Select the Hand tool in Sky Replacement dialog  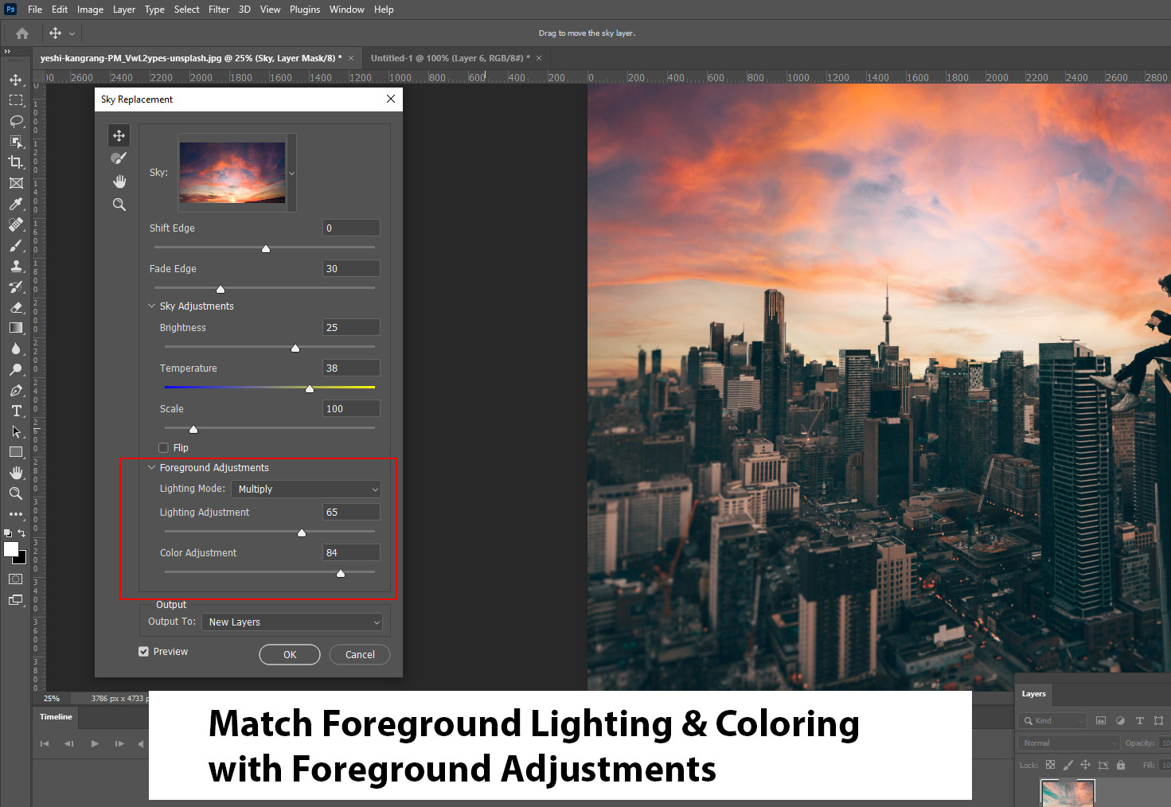[119, 181]
